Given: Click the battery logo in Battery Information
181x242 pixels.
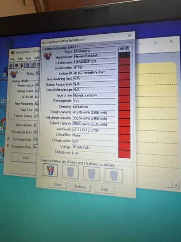Looking at the screenshot, I should click(48, 56).
